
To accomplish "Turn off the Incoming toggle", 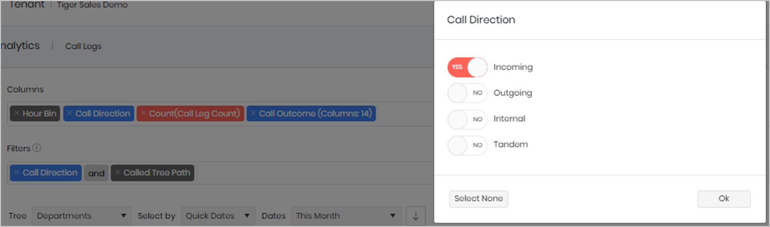I will (467, 68).
